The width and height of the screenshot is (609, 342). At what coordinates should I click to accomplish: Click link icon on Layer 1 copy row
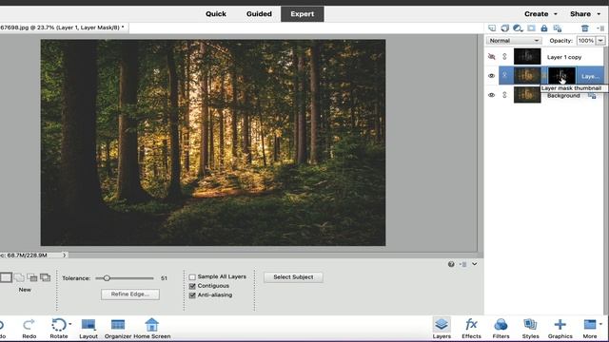pos(504,57)
